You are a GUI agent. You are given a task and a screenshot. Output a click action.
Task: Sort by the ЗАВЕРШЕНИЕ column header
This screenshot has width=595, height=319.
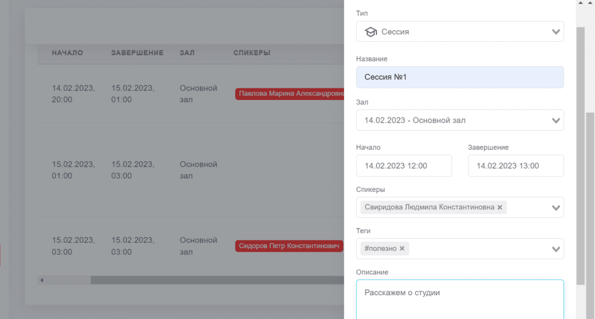tap(137, 53)
